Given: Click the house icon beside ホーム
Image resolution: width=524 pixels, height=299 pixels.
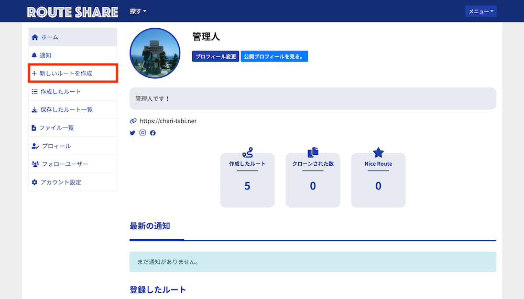Looking at the screenshot, I should click(x=35, y=37).
